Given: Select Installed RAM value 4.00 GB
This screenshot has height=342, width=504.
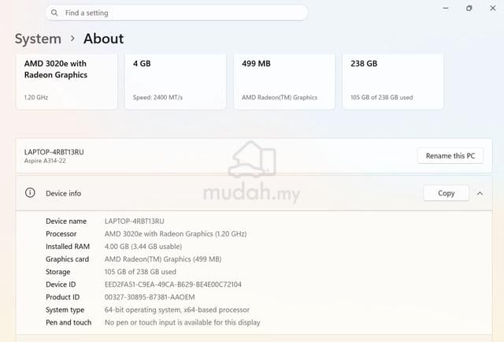Looking at the screenshot, I should pos(143,247).
